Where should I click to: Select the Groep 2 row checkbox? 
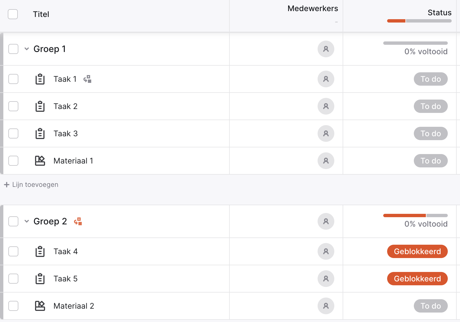[x=13, y=221]
